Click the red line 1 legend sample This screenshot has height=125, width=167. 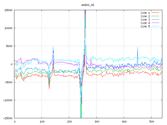tap(155, 13)
